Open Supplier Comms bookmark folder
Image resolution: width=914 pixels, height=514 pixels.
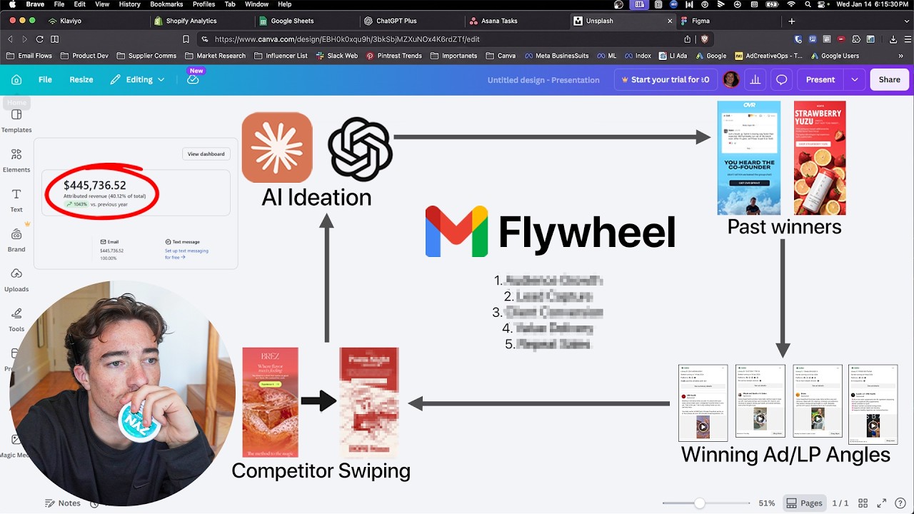(x=147, y=56)
